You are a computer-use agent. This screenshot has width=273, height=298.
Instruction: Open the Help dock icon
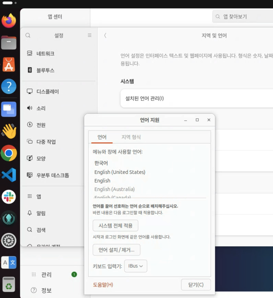pos(9,86)
